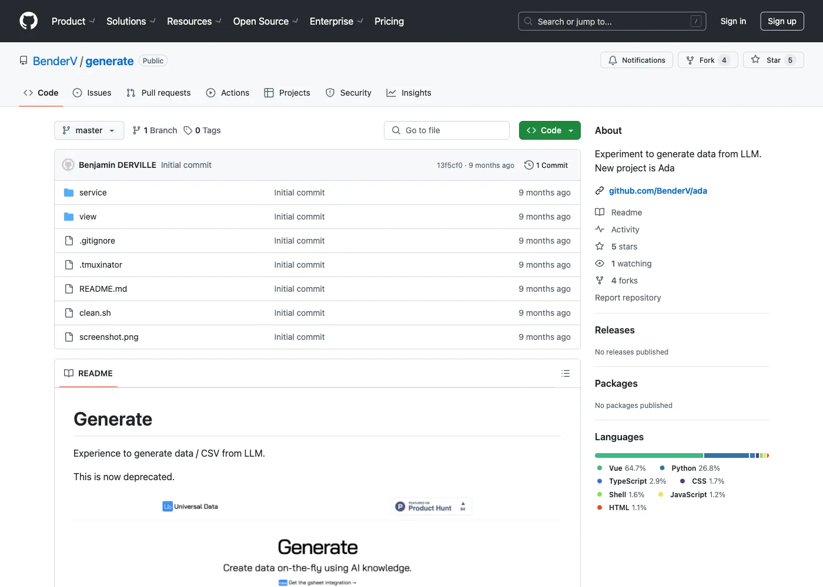Click the star icon next to 5 stars
The height and width of the screenshot is (587, 823).
[x=600, y=247]
